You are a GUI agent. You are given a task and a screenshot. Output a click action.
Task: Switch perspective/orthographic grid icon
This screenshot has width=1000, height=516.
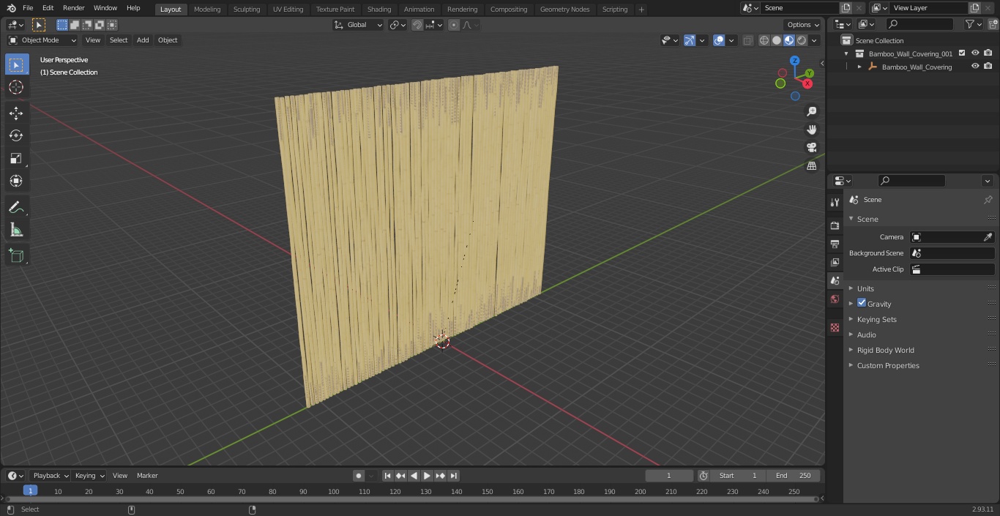[811, 165]
